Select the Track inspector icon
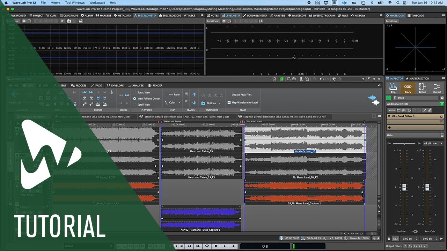 tap(408, 88)
